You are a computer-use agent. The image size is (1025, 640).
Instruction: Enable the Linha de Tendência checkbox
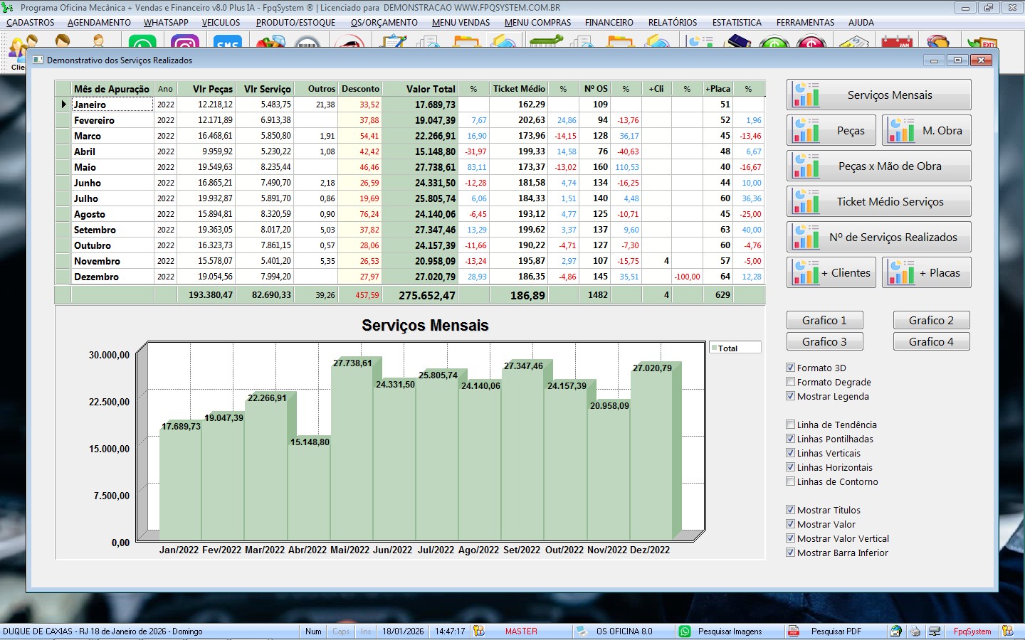(x=790, y=425)
